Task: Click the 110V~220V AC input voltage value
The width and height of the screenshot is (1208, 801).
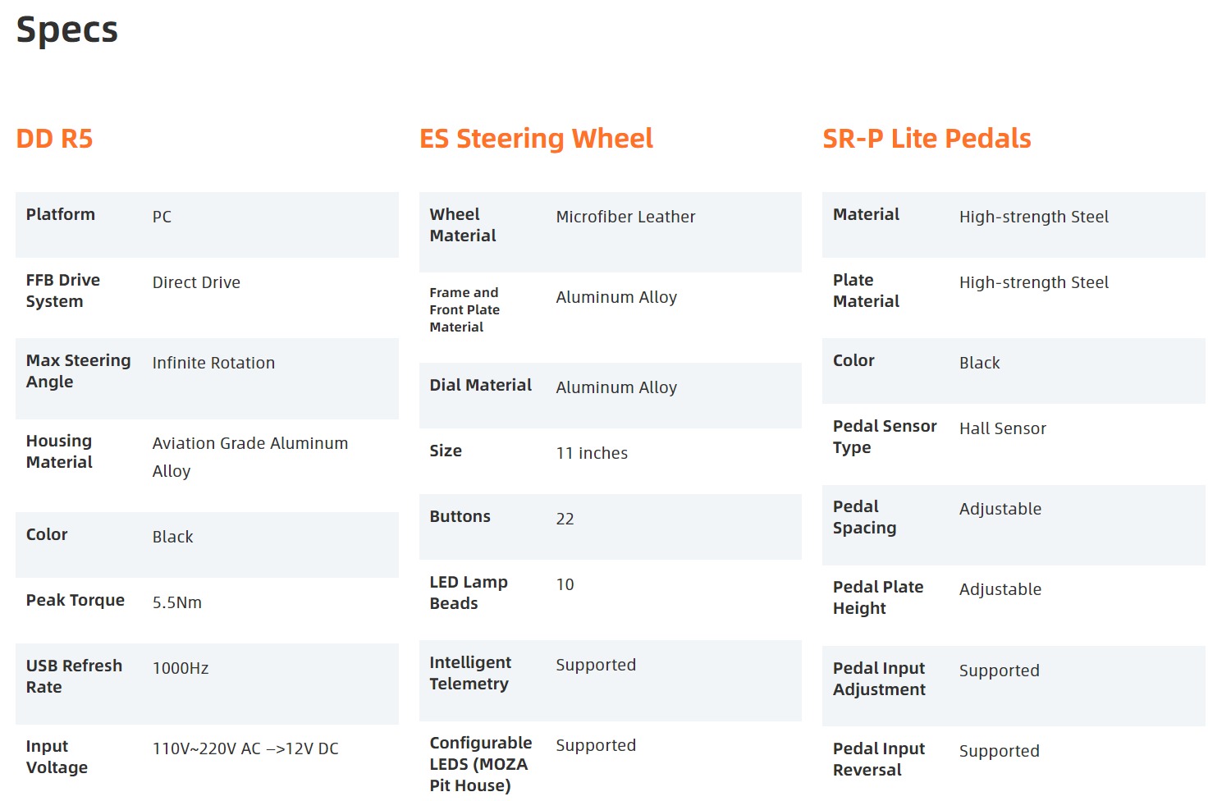Action: pos(245,748)
